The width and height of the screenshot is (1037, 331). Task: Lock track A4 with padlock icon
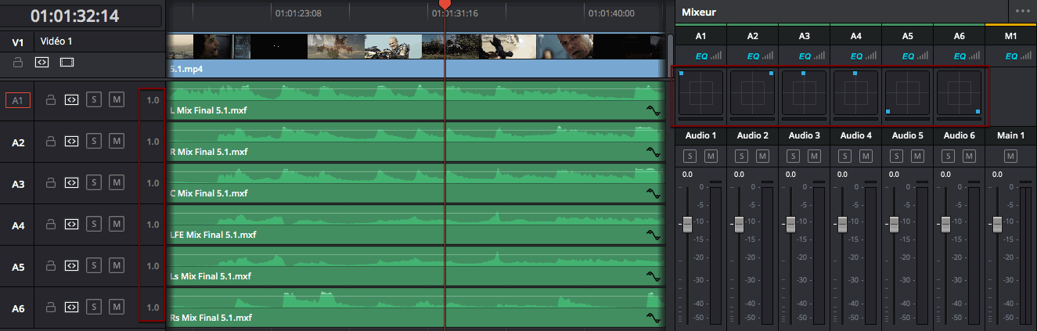[51, 225]
